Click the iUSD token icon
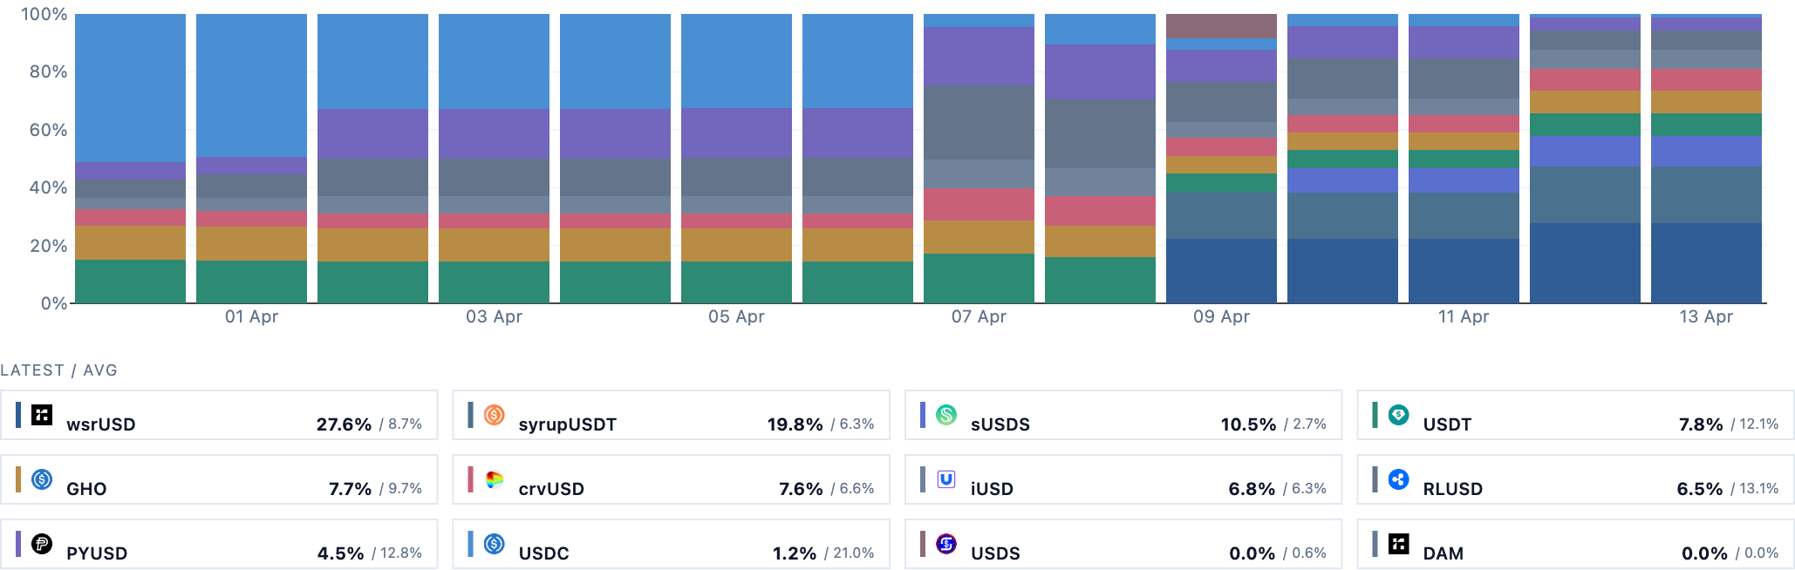Image resolution: width=1795 pixels, height=570 pixels. point(946,479)
